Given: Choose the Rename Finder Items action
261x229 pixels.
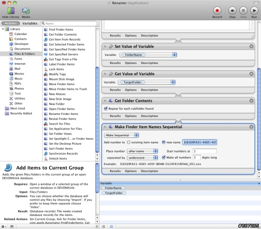Looking at the screenshot, I should 64,114.
